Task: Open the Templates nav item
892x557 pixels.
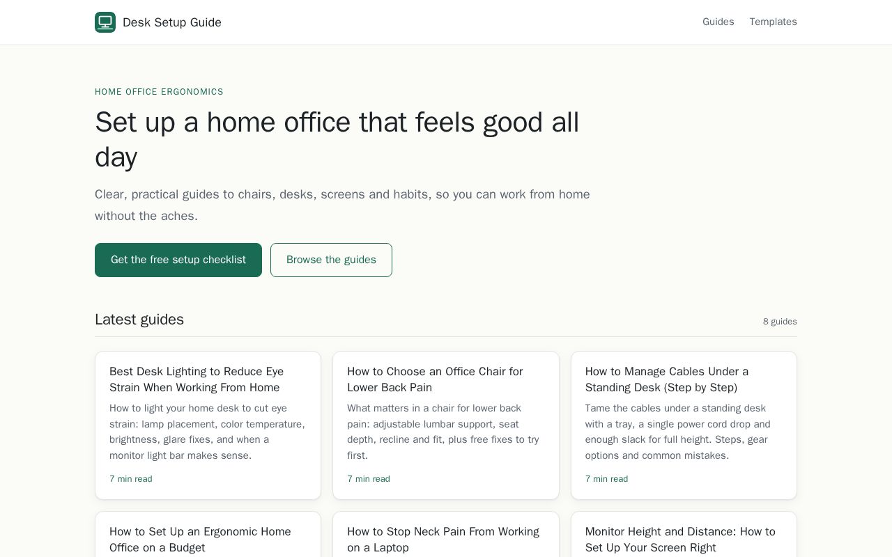Action: click(773, 22)
